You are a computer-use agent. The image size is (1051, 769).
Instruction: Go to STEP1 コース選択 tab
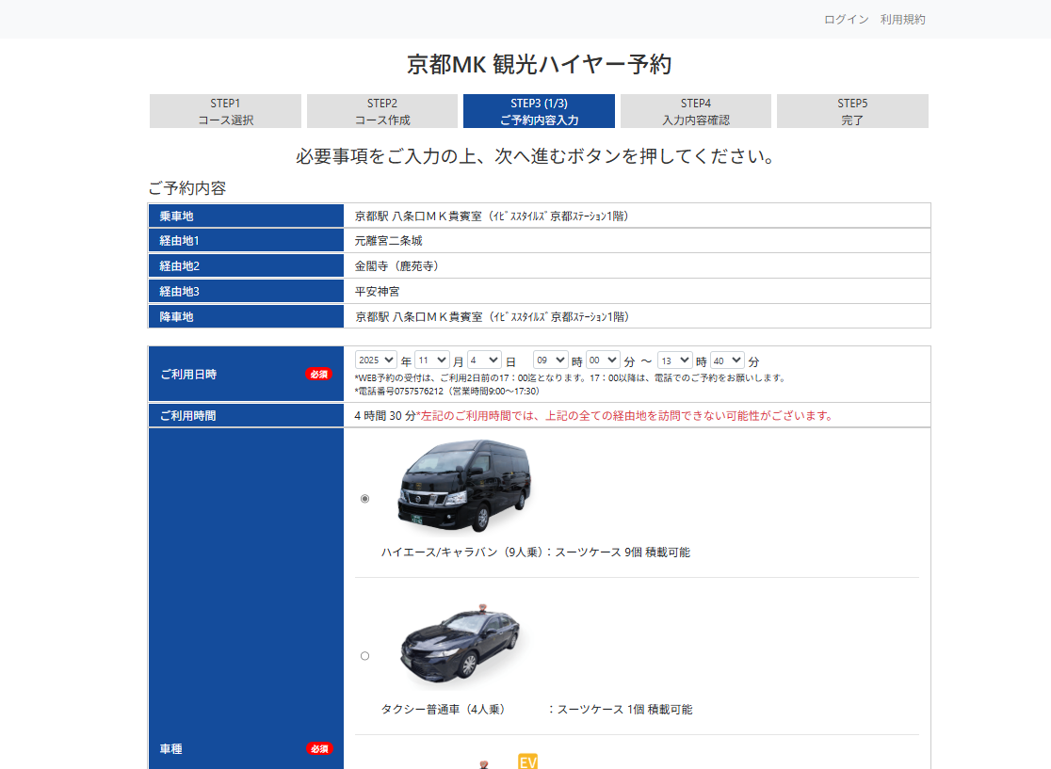point(225,111)
